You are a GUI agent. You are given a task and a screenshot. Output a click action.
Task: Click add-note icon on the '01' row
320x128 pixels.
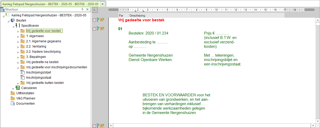pyautogui.click(x=102, y=28)
